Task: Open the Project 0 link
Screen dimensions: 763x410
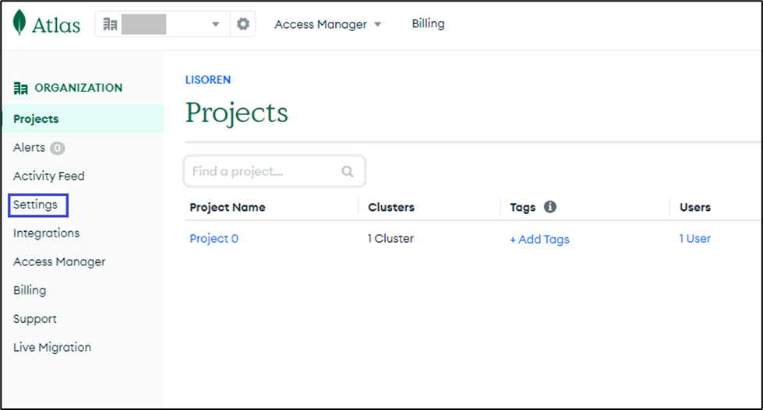Action: [x=214, y=239]
